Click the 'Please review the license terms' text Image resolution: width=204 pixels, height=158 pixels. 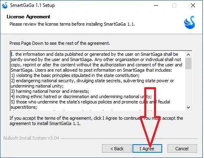tap(72, 24)
